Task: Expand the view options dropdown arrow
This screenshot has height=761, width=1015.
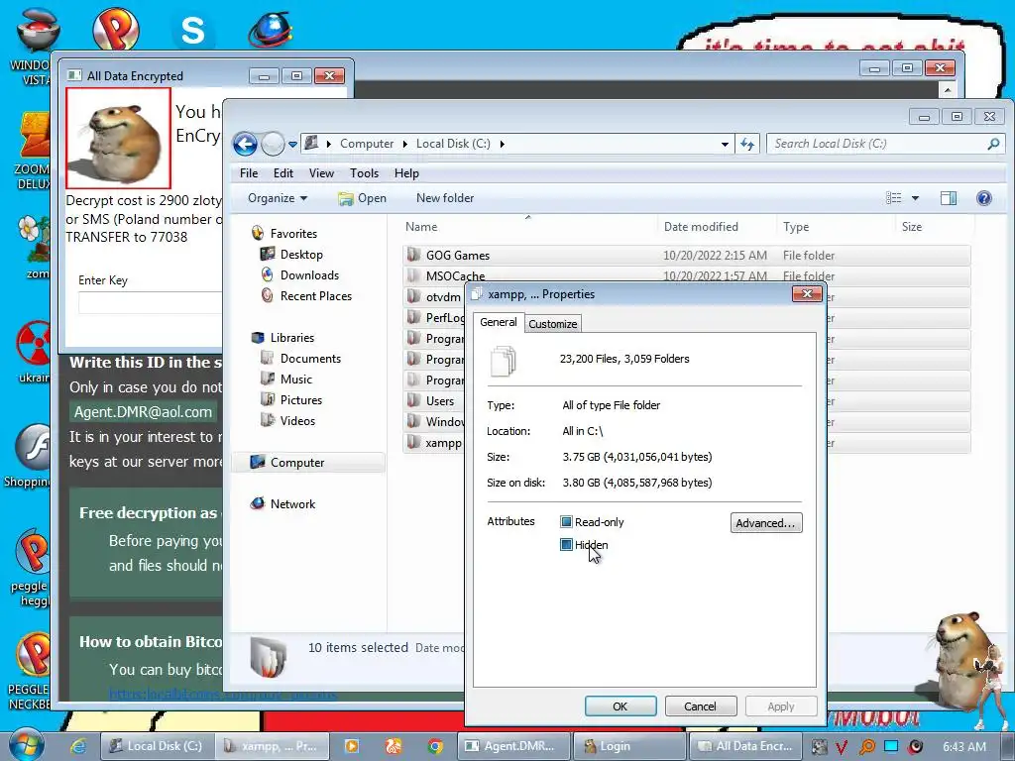Action: tap(915, 198)
